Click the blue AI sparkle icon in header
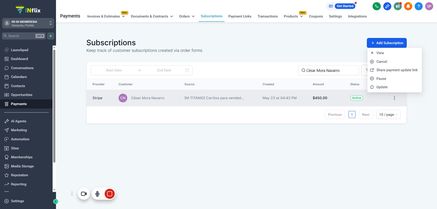437x209 pixels. point(387,6)
